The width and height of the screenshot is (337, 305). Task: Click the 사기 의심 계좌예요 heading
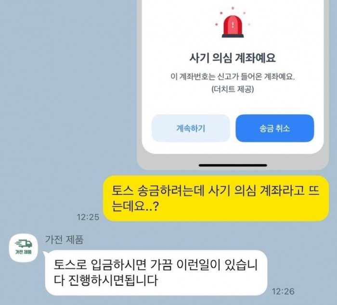(x=233, y=58)
